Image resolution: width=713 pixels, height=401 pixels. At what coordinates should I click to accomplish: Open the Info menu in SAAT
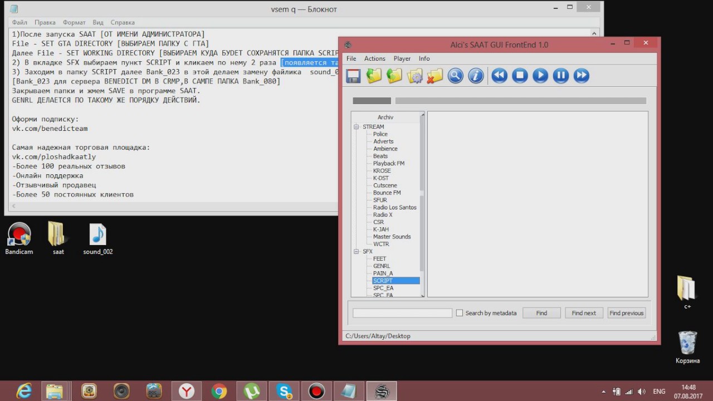click(x=424, y=58)
